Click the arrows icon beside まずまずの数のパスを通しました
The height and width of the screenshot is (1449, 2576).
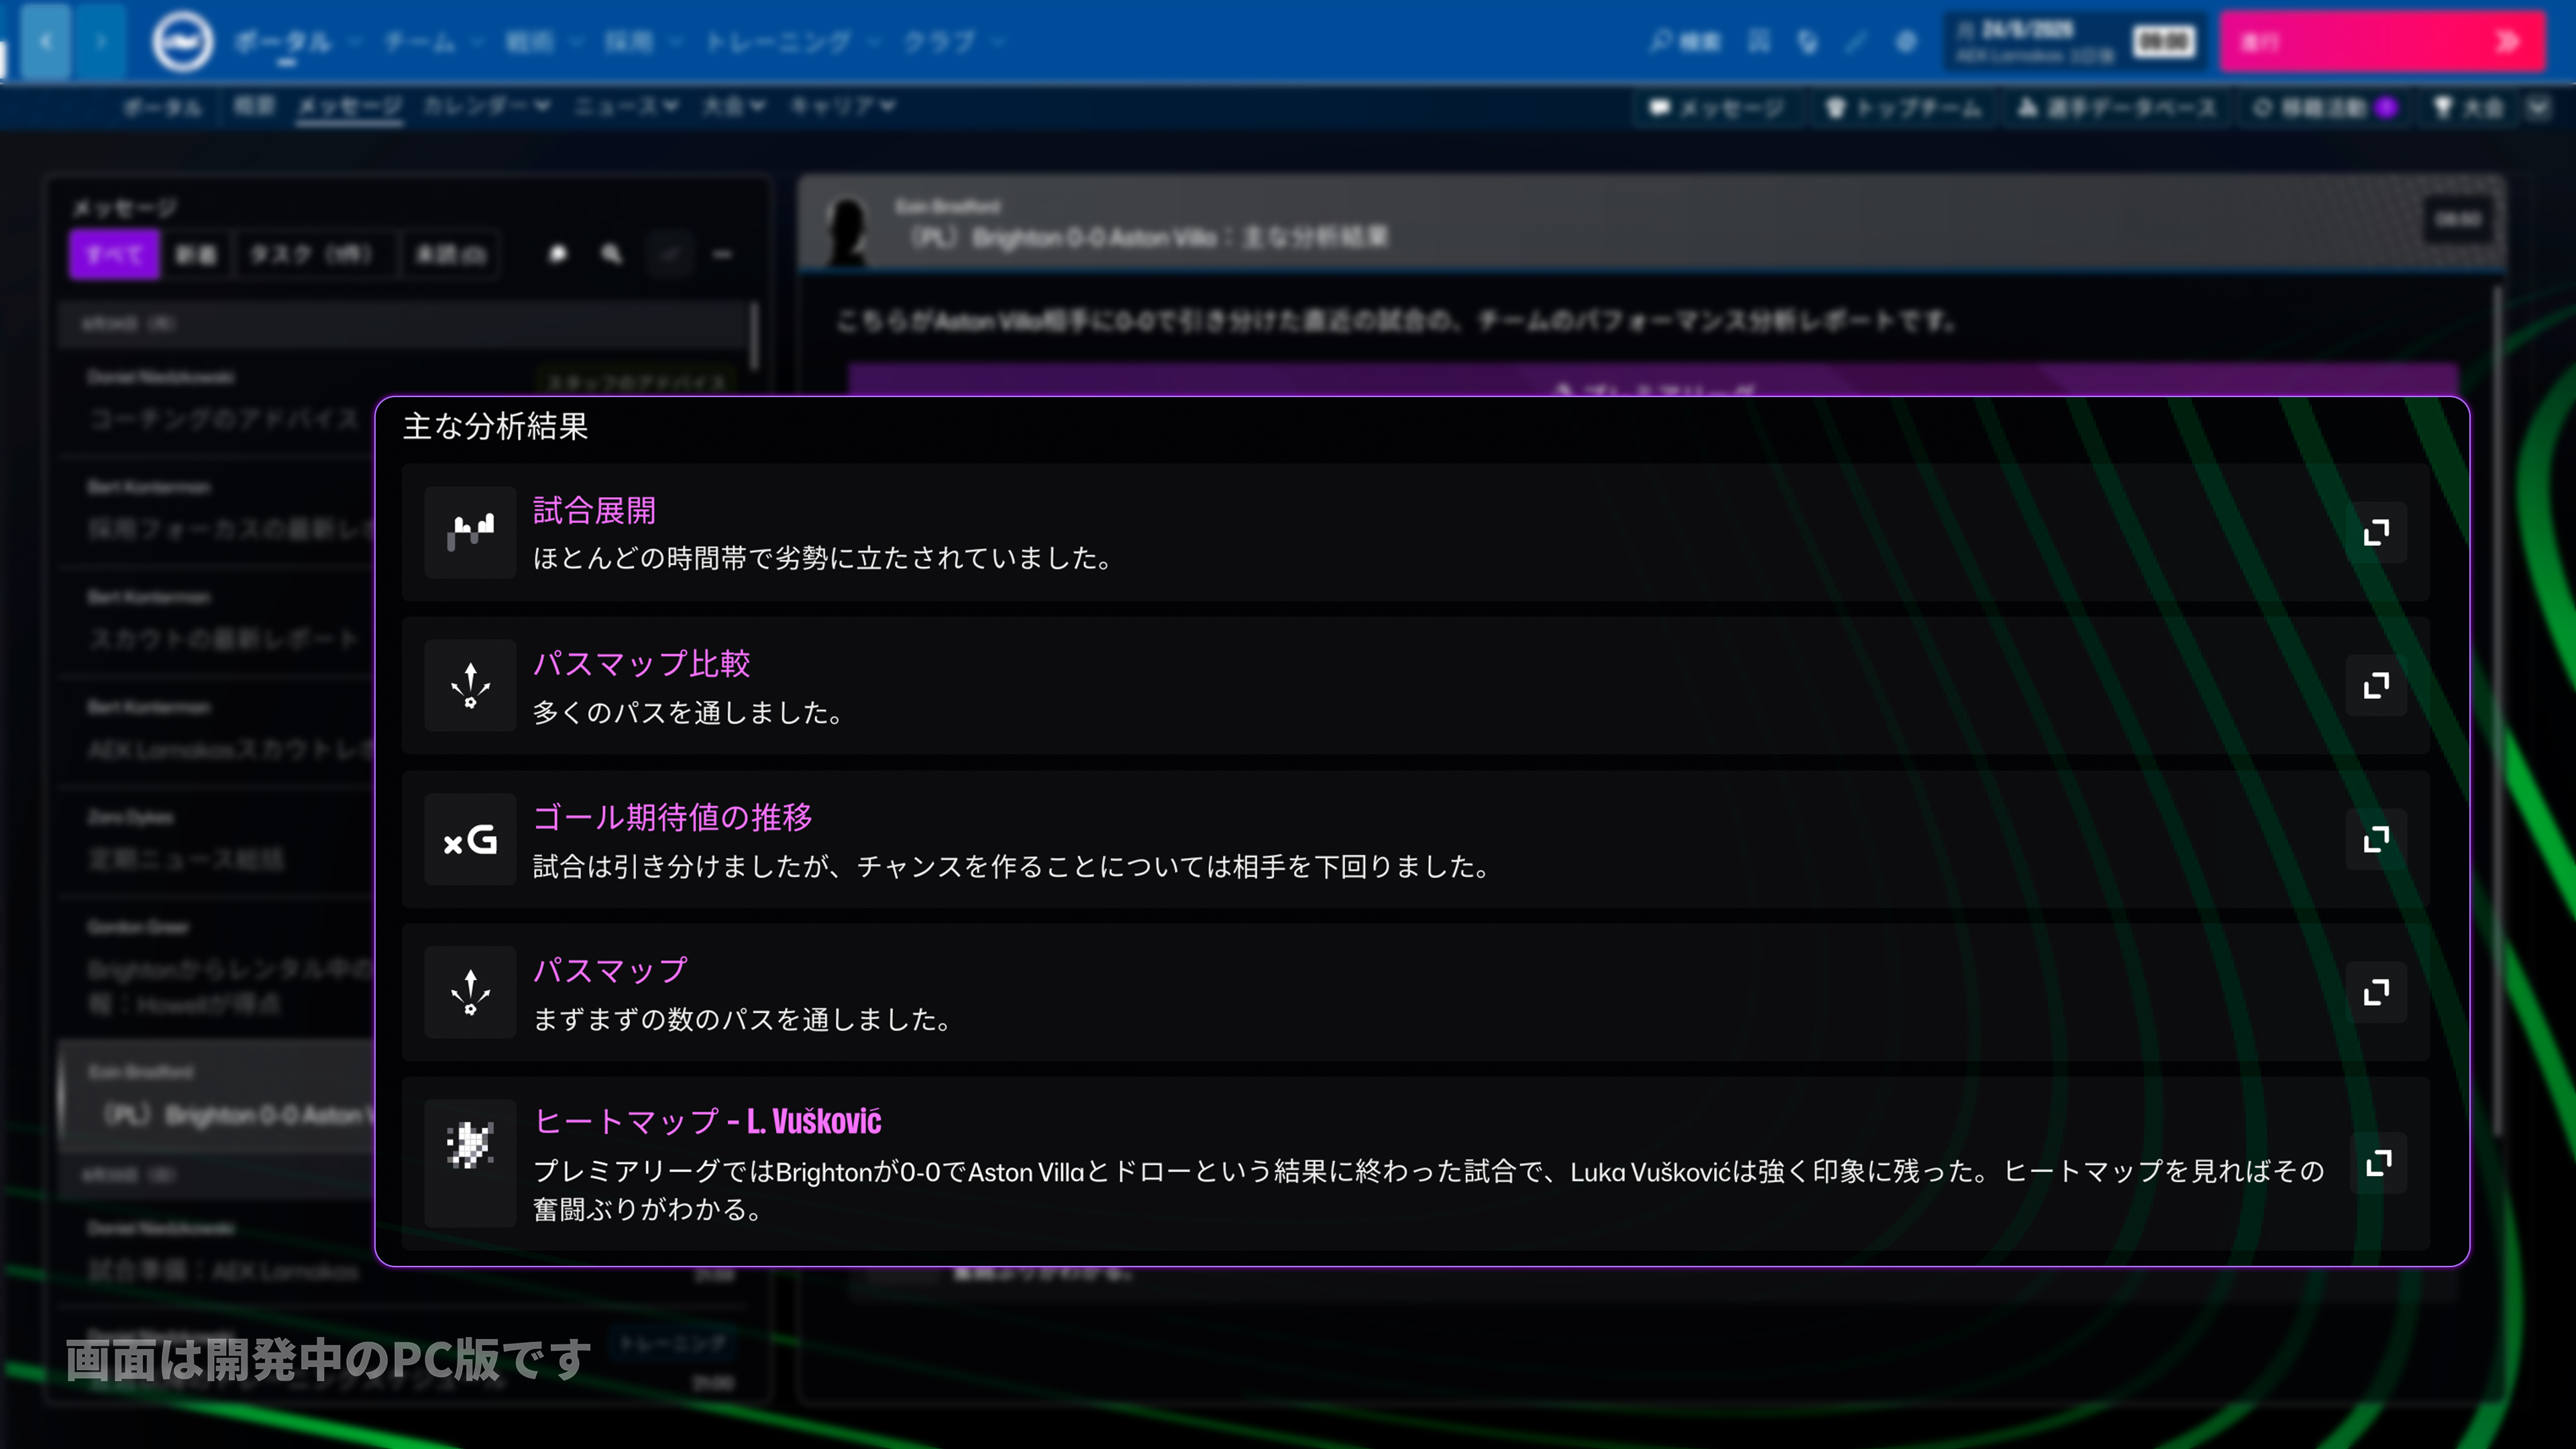click(470, 992)
